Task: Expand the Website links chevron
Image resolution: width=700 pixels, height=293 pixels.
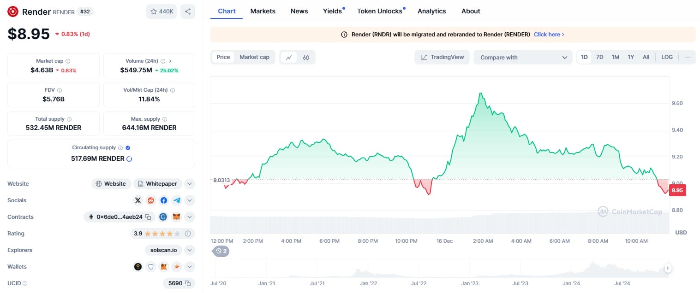Action: [189, 184]
